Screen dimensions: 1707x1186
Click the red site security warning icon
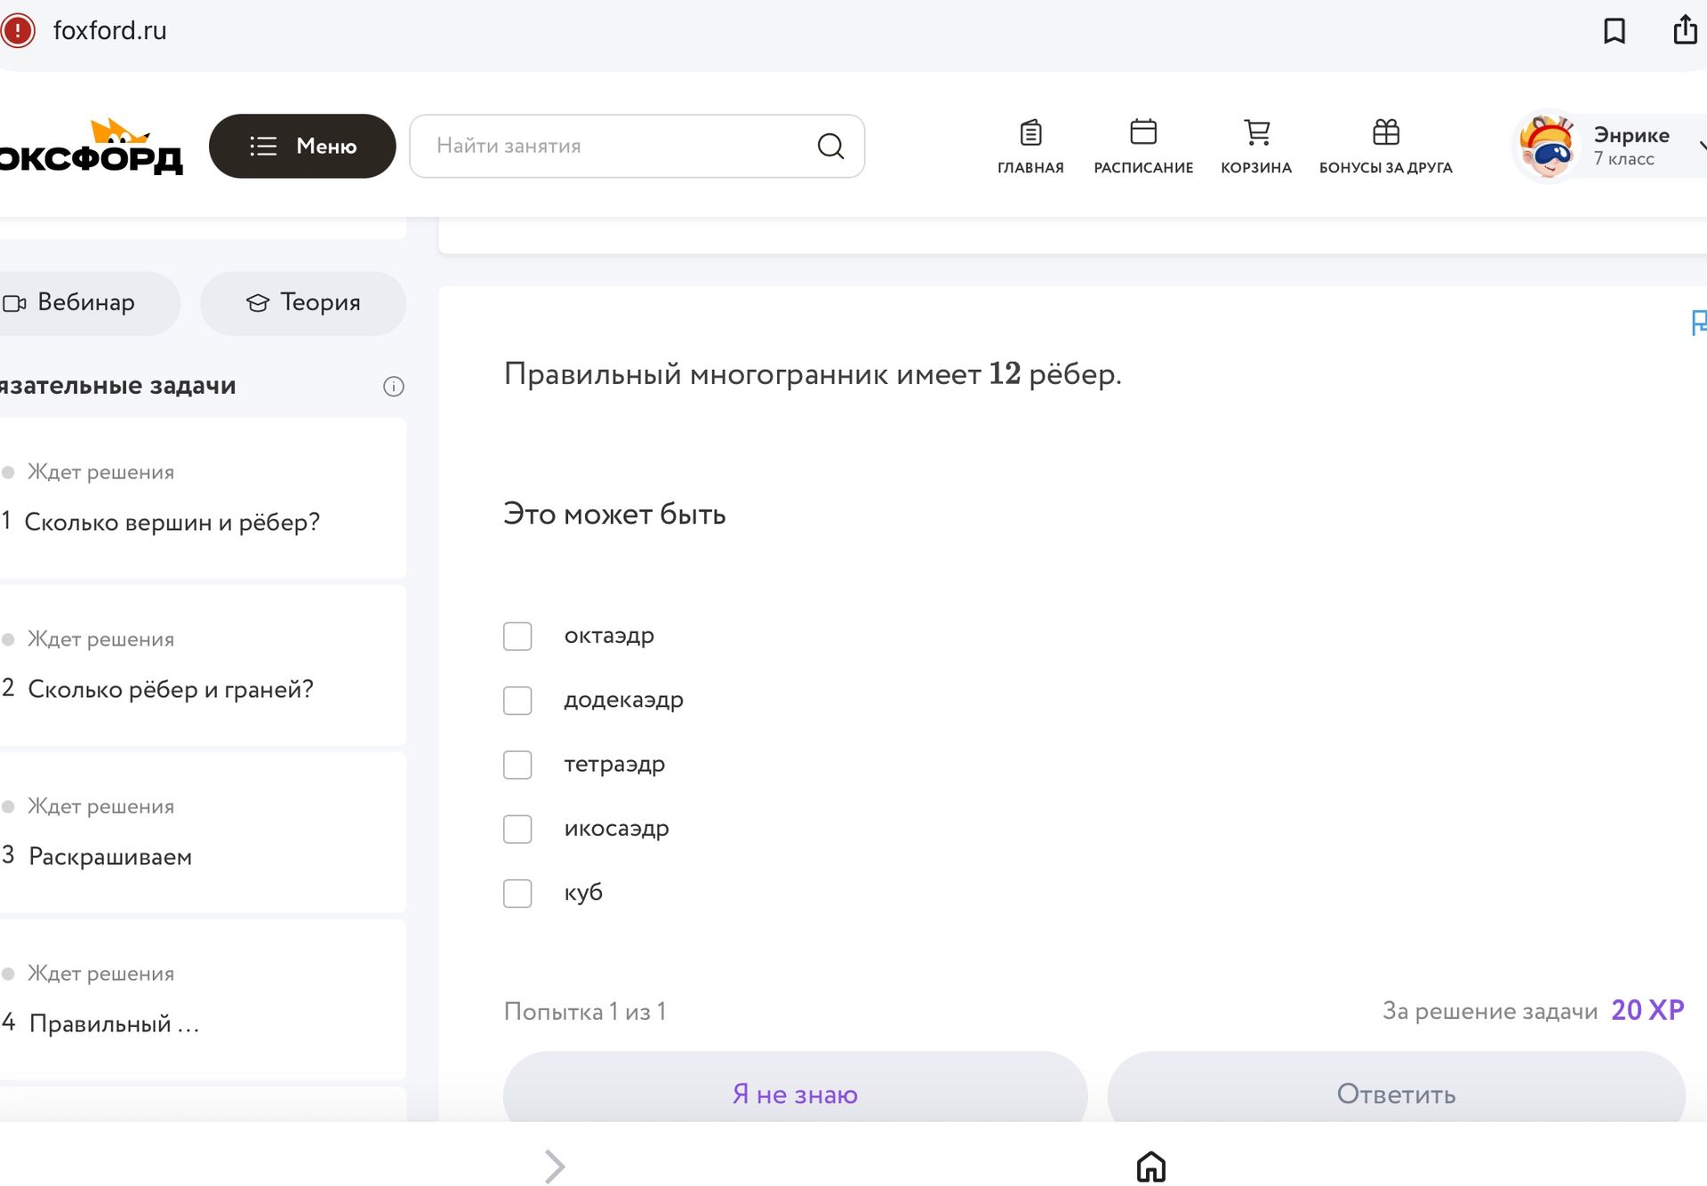(17, 30)
